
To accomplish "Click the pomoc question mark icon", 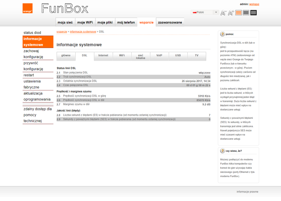I will (x=222, y=34).
